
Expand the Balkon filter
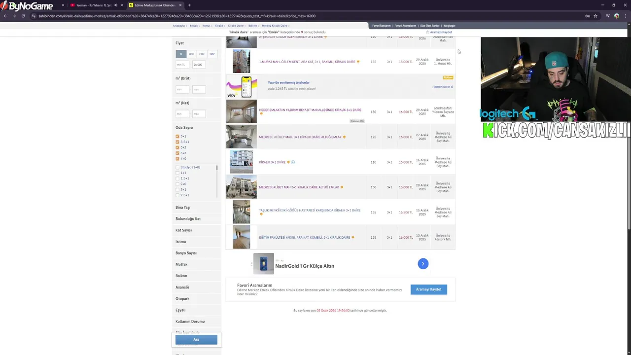[x=196, y=276]
